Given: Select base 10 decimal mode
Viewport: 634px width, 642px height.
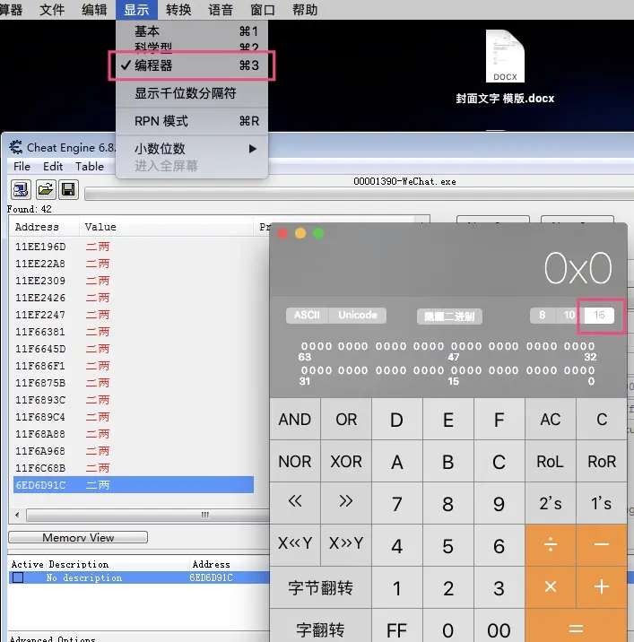Looking at the screenshot, I should coord(569,316).
